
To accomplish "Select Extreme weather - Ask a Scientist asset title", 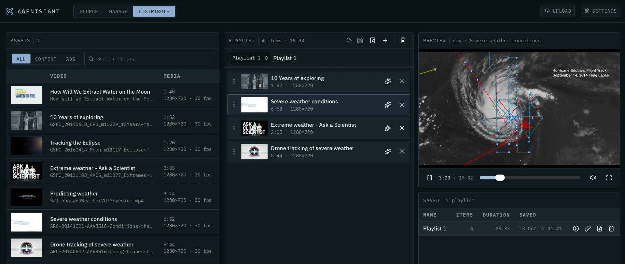I will [x=93, y=168].
